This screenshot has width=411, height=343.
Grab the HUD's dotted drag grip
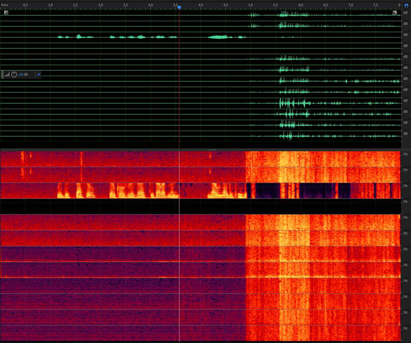(3, 75)
